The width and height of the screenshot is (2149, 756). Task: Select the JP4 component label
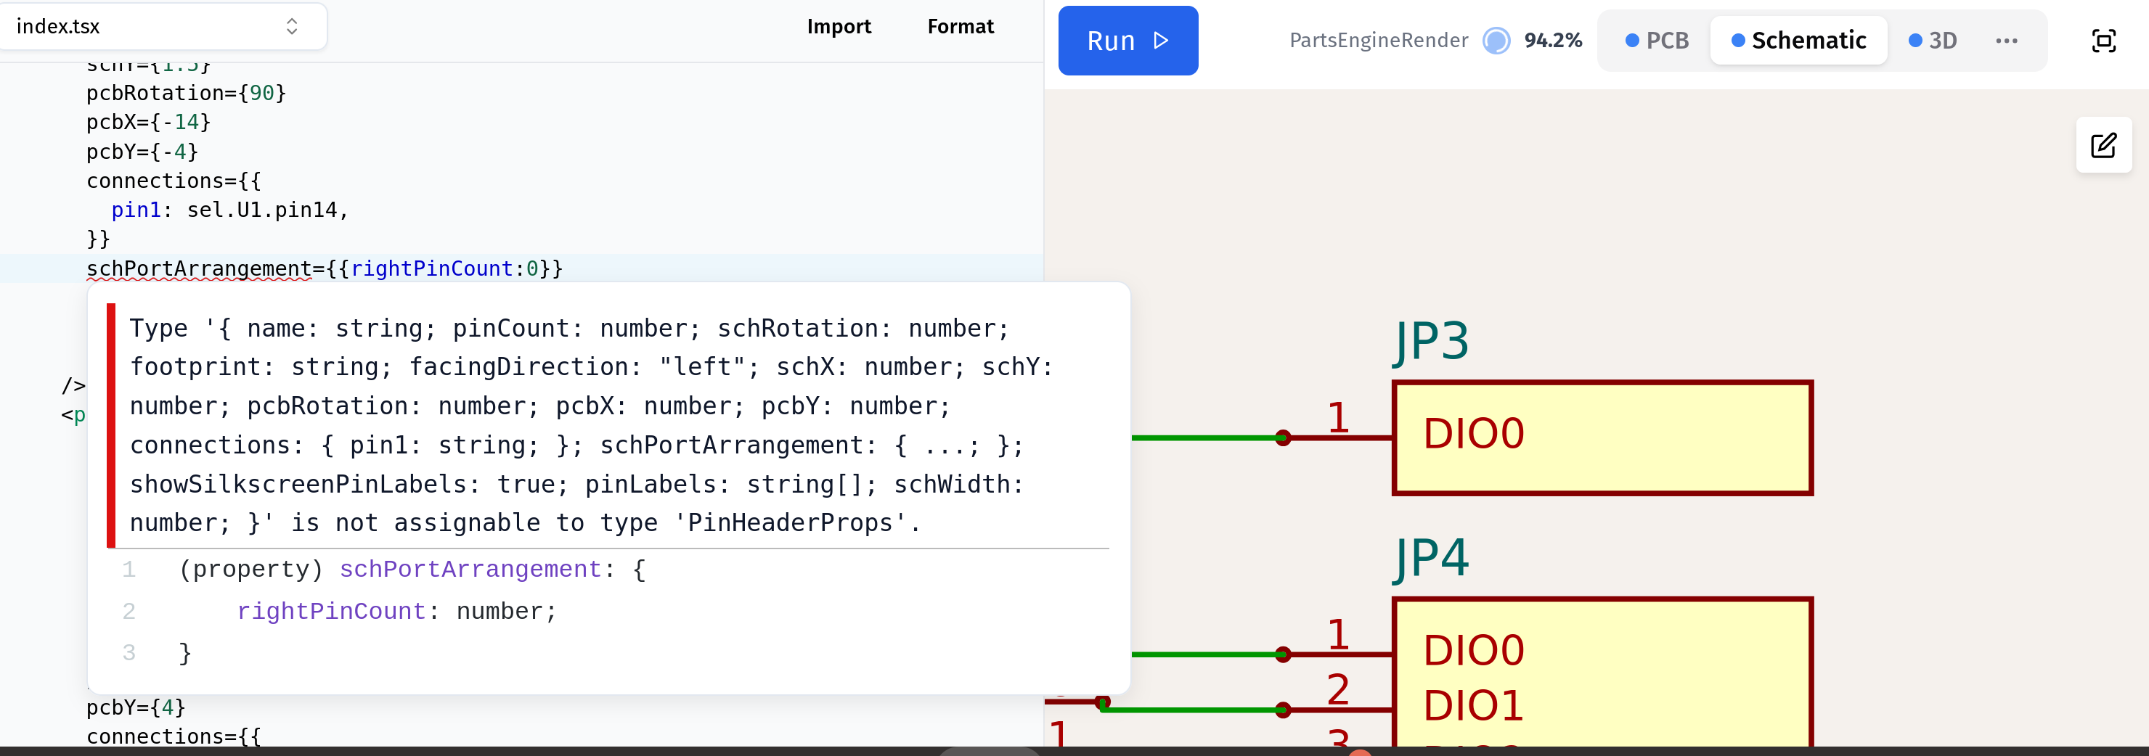tap(1431, 558)
